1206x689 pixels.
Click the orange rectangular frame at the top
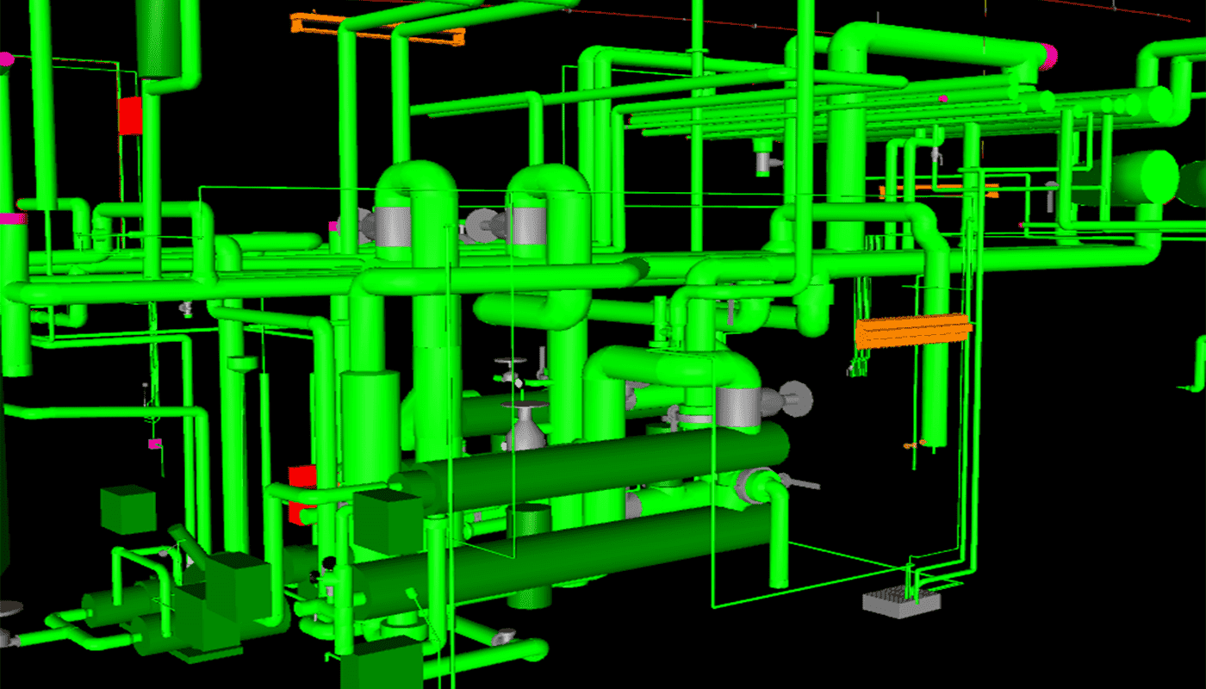(x=377, y=28)
